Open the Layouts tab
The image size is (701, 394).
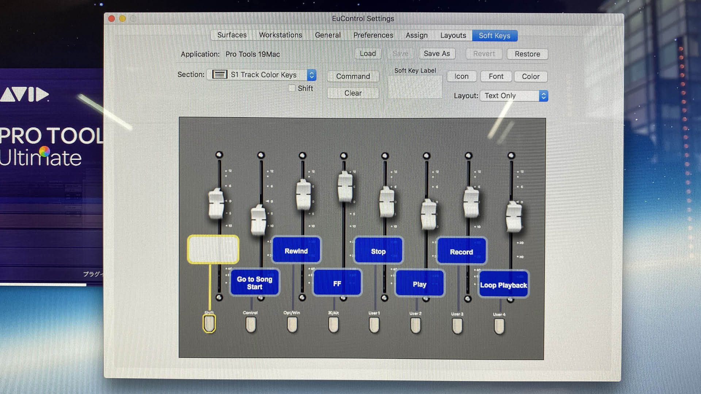[x=453, y=35]
